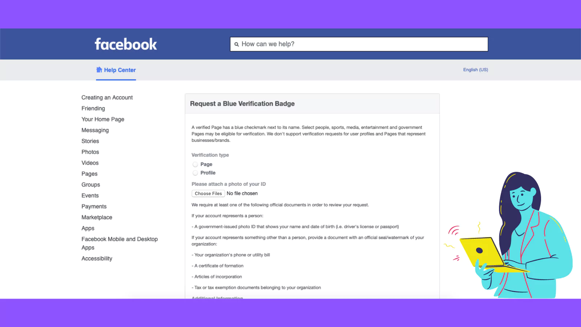
Task: Open the Friending help topic
Action: (x=93, y=108)
